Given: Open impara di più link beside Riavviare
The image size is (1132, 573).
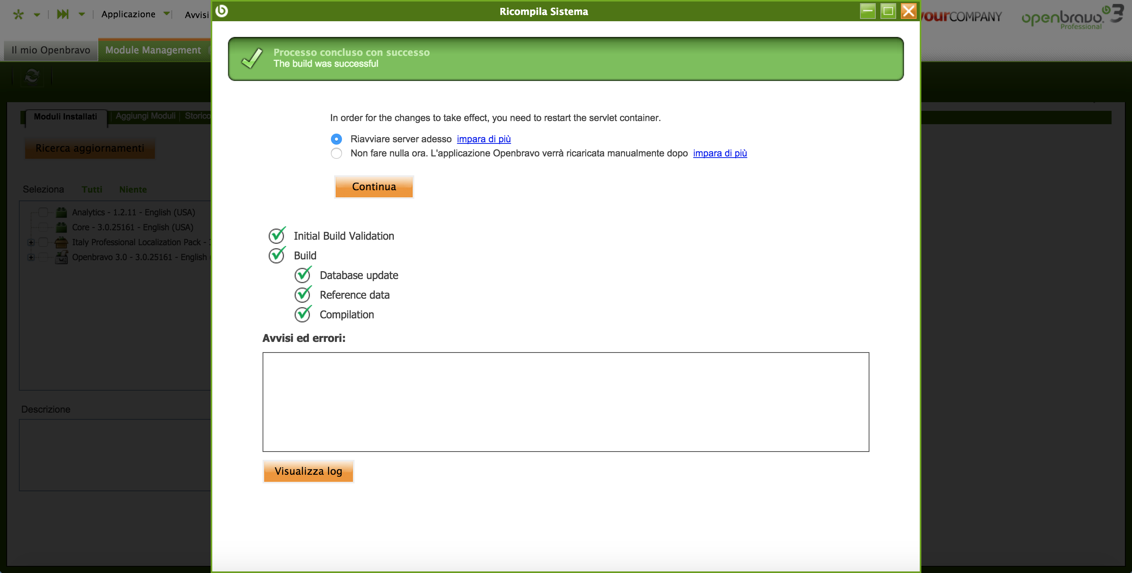Looking at the screenshot, I should pyautogui.click(x=483, y=139).
